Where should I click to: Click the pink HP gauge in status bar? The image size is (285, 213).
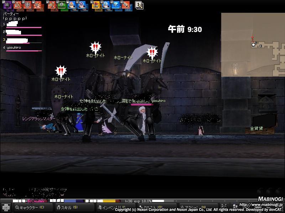(x=30, y=201)
